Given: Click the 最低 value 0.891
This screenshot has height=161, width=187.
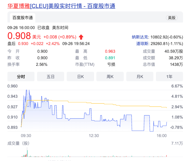Looking at the screenshot, I should pos(110,58).
